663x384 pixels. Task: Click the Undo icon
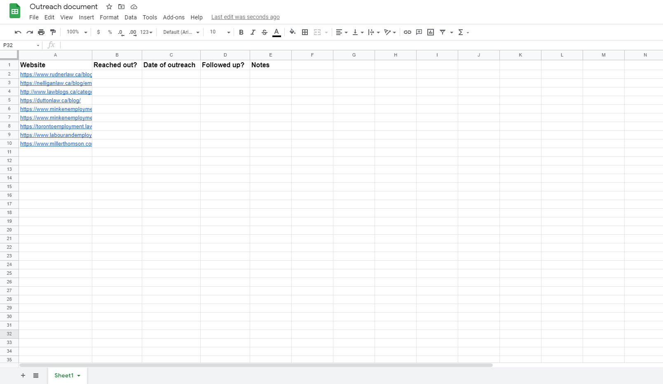(x=17, y=32)
